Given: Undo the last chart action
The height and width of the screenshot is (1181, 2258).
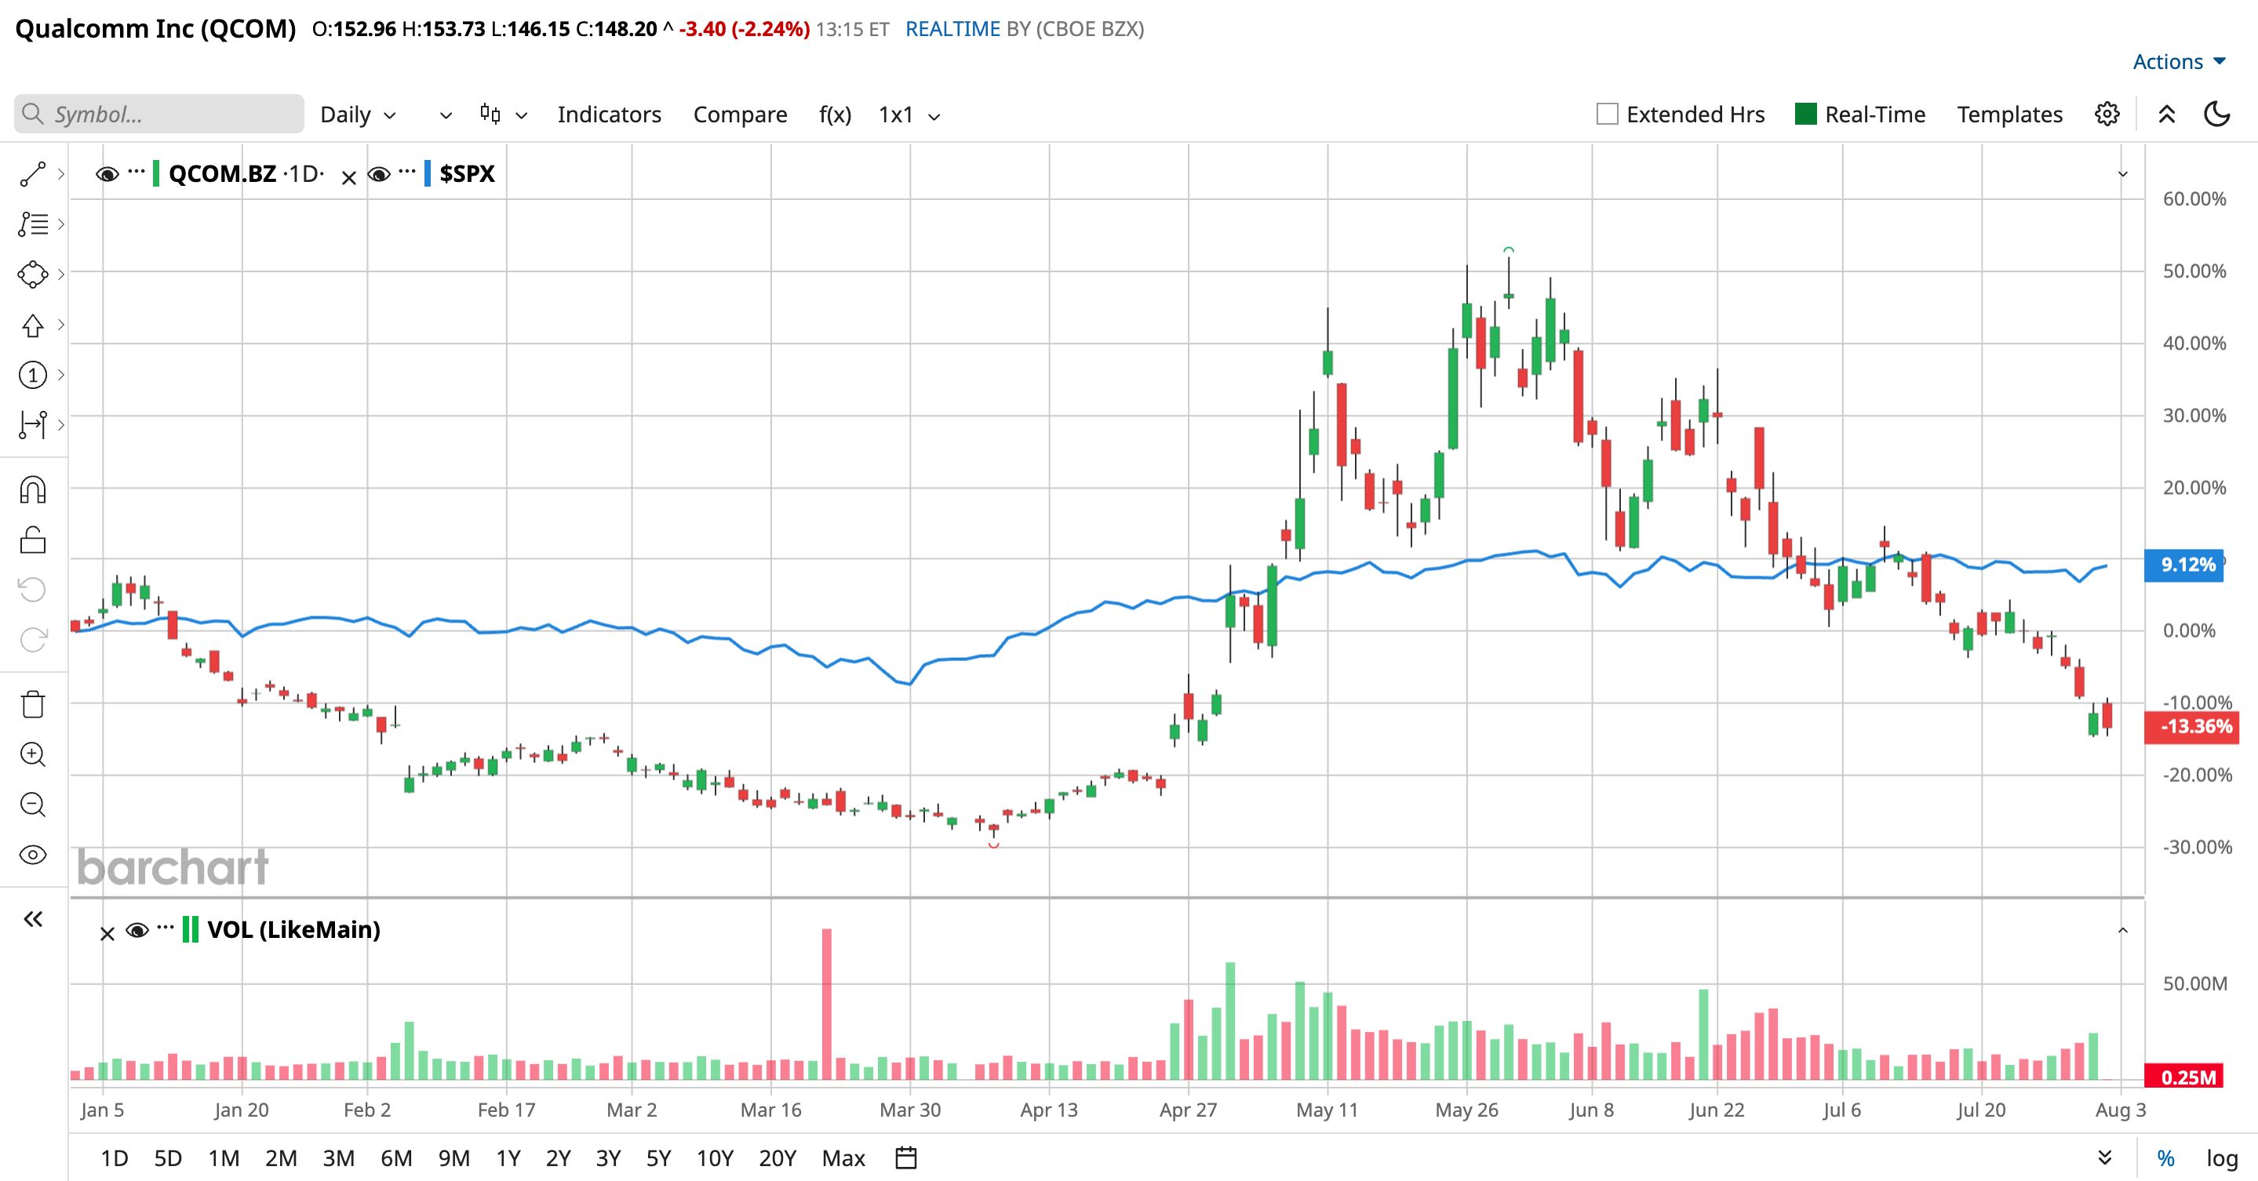Looking at the screenshot, I should pos(32,590).
